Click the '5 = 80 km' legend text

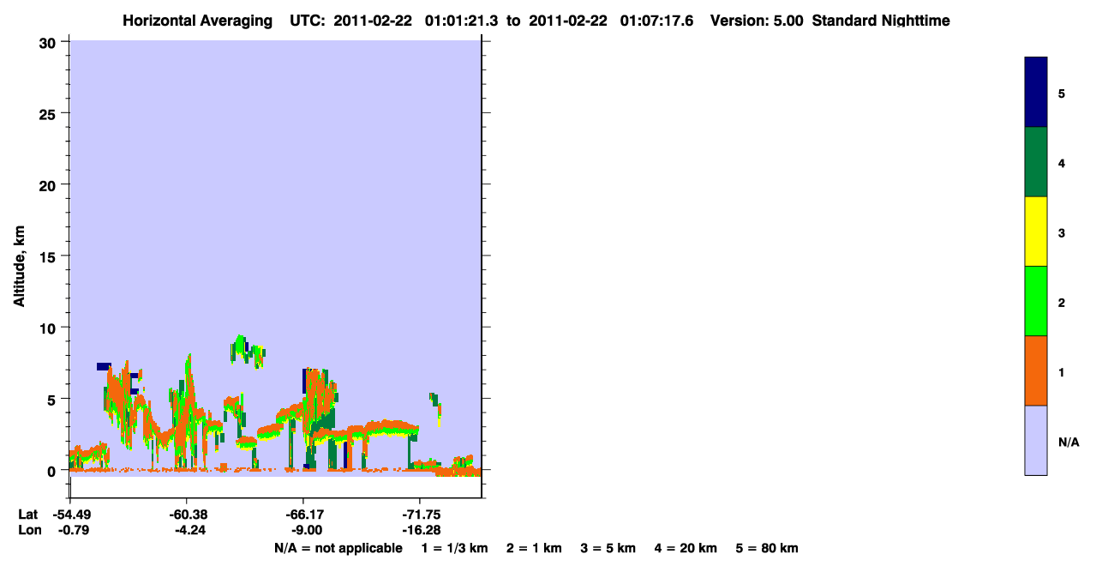tap(767, 548)
